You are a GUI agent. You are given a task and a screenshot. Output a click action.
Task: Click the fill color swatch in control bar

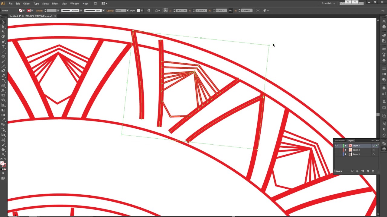pos(21,11)
